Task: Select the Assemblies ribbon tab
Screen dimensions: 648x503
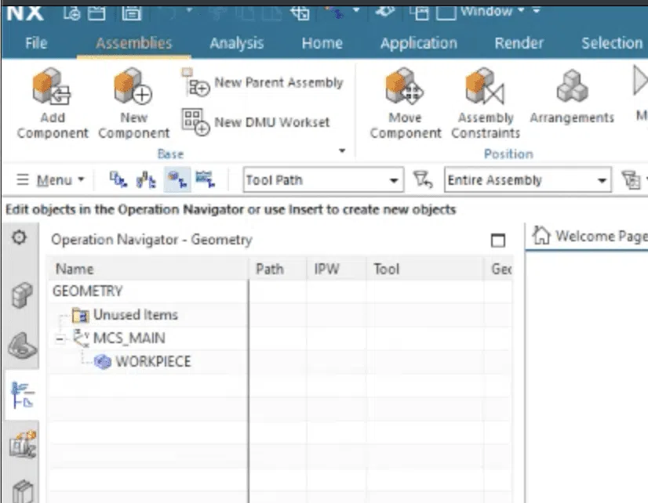Action: click(x=134, y=43)
